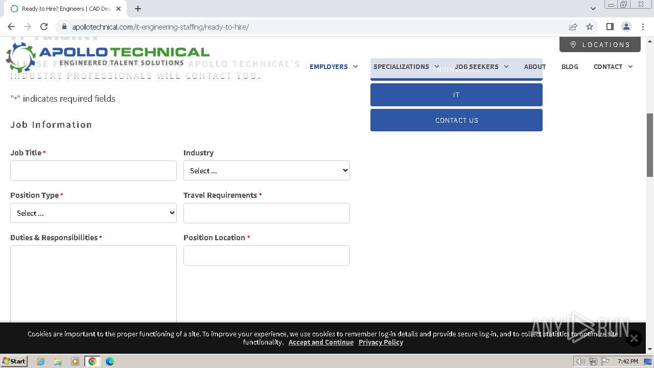The image size is (654, 368).
Task: Go forward in browser history
Action: point(28,27)
